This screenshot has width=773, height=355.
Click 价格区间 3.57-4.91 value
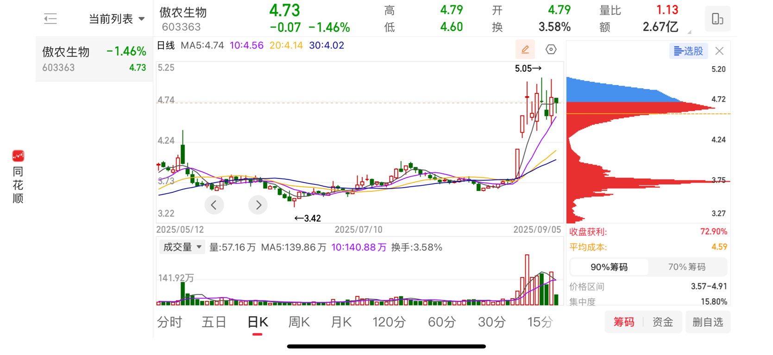pos(709,287)
